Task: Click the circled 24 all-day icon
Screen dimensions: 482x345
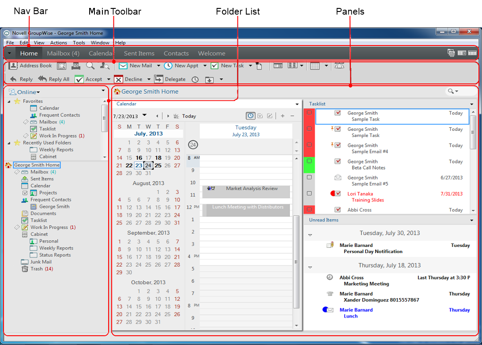Action: [193, 144]
